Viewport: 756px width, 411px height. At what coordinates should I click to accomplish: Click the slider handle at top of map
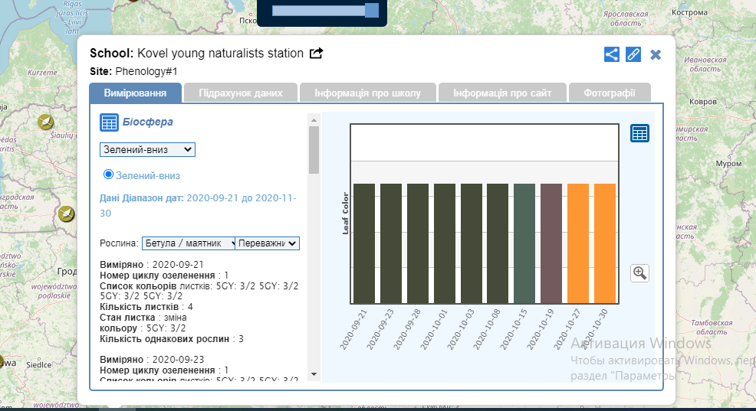tap(371, 10)
